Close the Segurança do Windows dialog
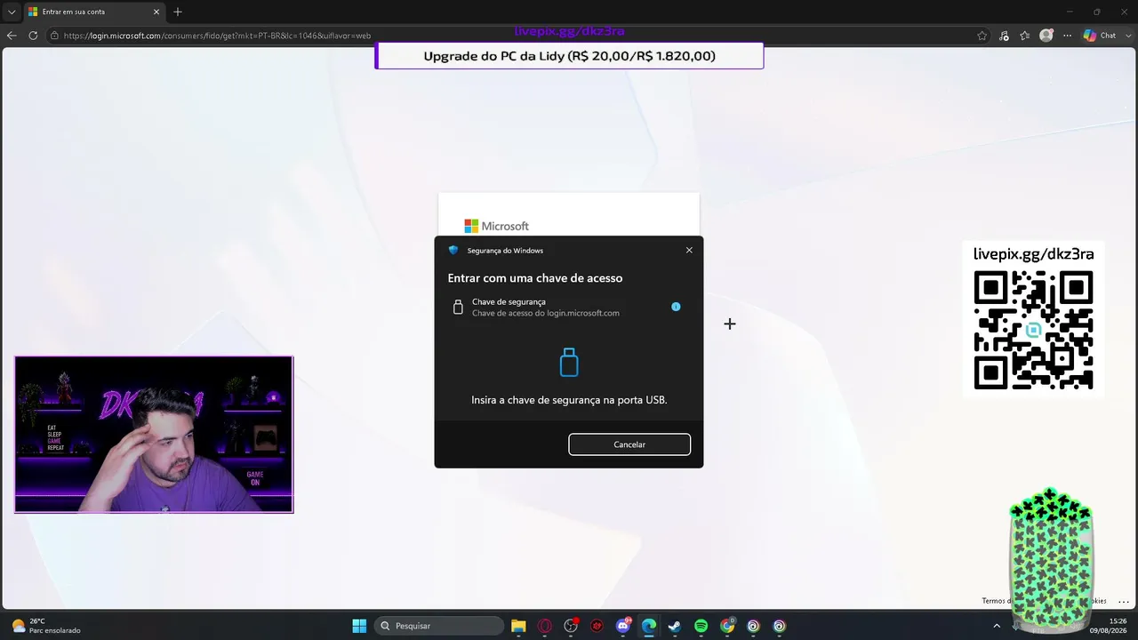 pyautogui.click(x=689, y=251)
